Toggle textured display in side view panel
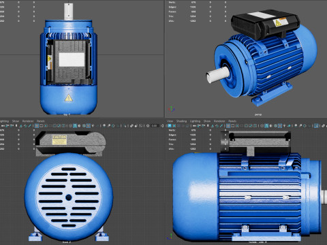The image size is (327, 245). point(280,125)
